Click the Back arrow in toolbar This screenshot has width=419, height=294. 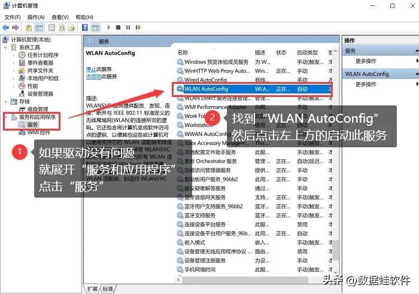pos(5,28)
